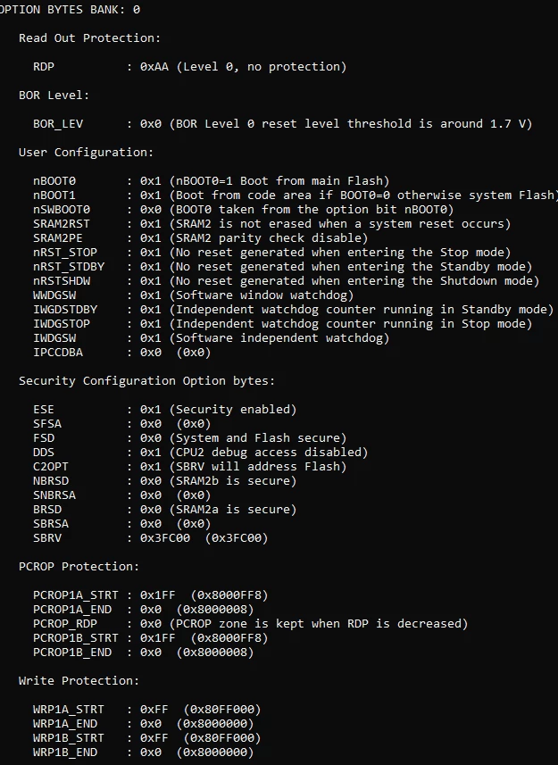Click the RDP option byte label
This screenshot has height=765, width=558.
tap(44, 66)
